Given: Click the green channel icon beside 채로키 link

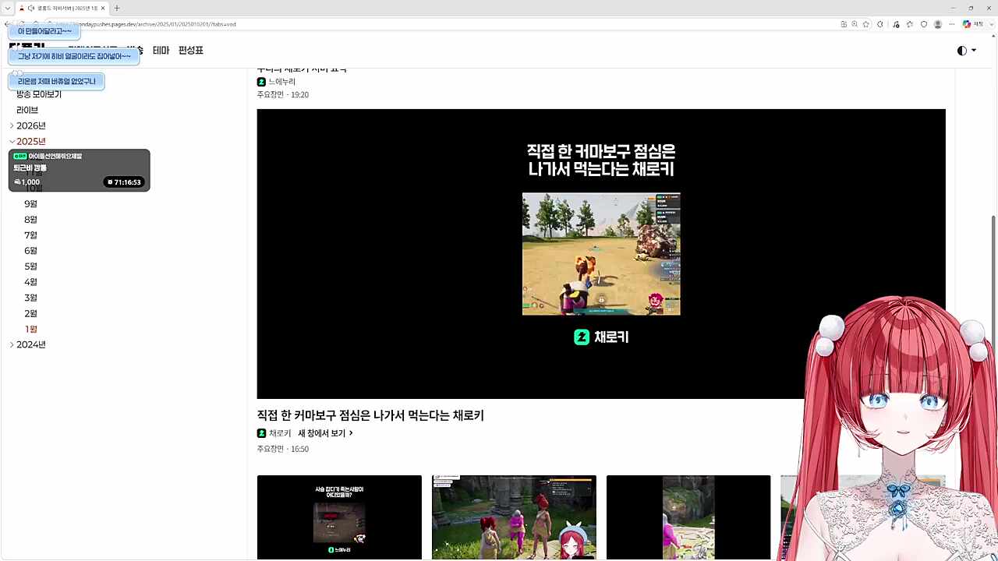Looking at the screenshot, I should pyautogui.click(x=261, y=433).
